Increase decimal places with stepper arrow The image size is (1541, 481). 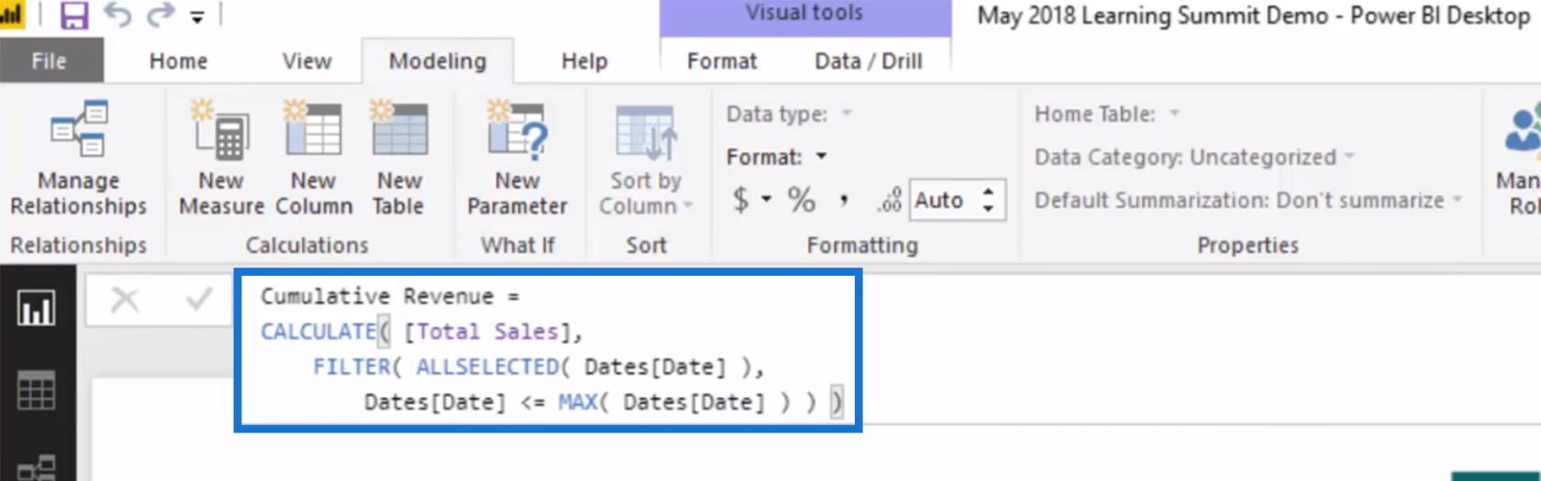988,191
